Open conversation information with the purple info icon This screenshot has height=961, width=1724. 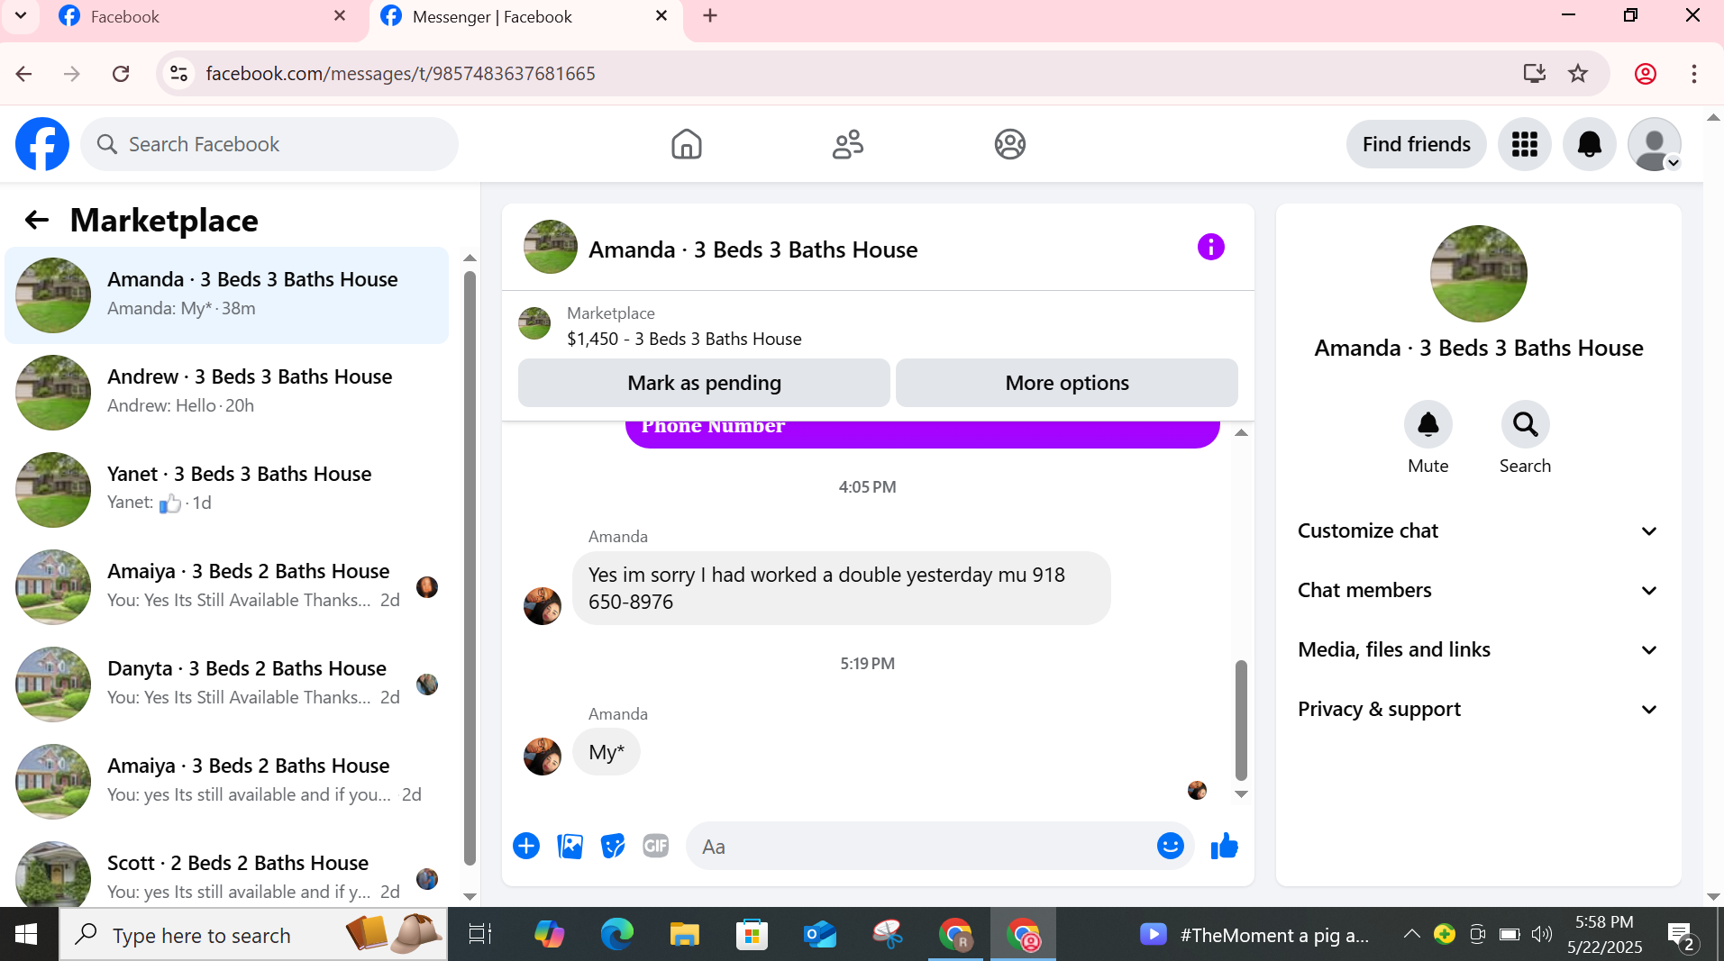click(x=1210, y=247)
